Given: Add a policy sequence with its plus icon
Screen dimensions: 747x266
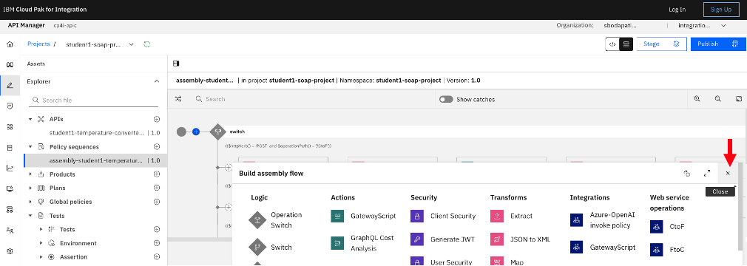Looking at the screenshot, I should point(156,146).
